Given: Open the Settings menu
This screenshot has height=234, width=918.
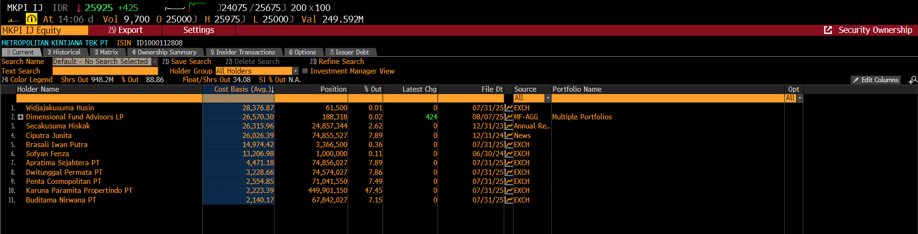Looking at the screenshot, I should point(199,30).
